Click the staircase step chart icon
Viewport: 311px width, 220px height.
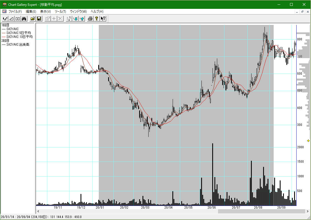(x=12, y=19)
